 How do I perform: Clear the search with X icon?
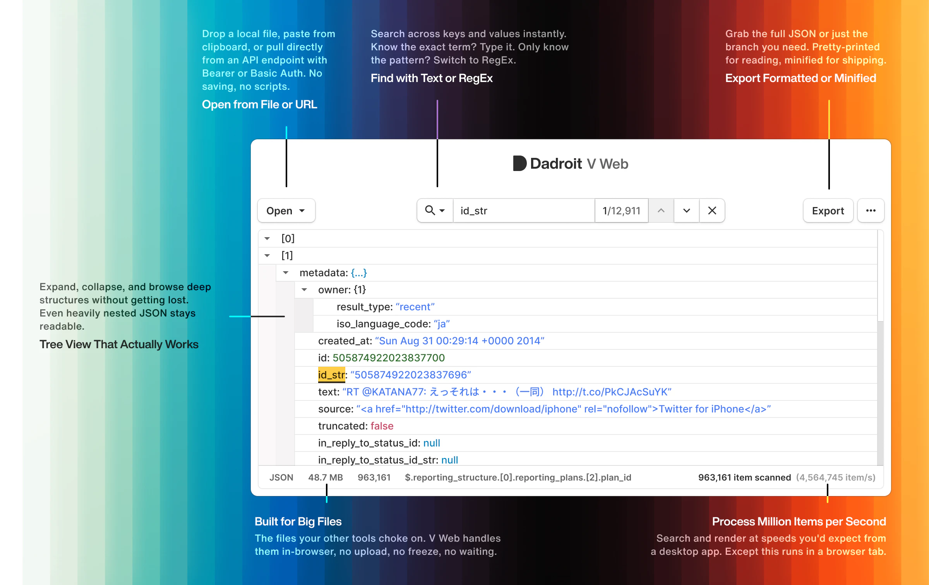(712, 210)
